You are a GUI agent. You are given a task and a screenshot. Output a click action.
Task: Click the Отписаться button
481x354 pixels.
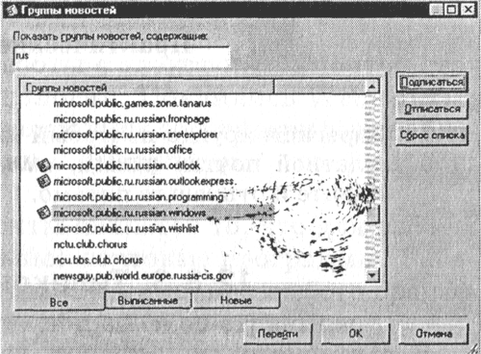pyautogui.click(x=432, y=109)
